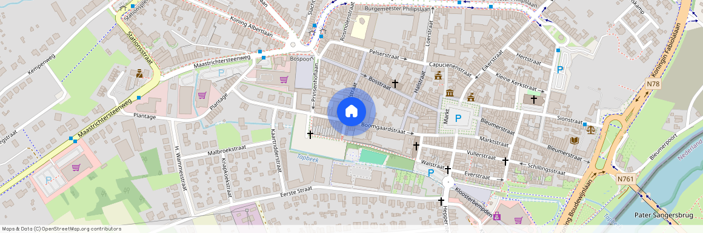The width and height of the screenshot is (703, 233).
Task: Click the church cross on Vullerstraat
Action: tap(505, 161)
